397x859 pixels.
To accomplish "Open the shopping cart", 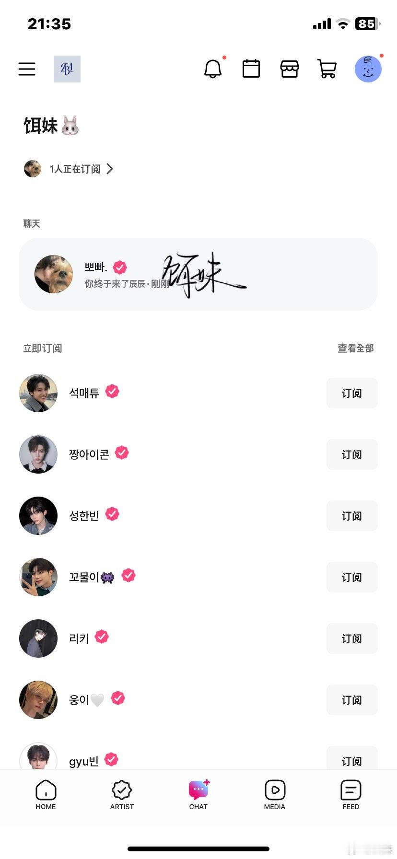I will [x=327, y=69].
